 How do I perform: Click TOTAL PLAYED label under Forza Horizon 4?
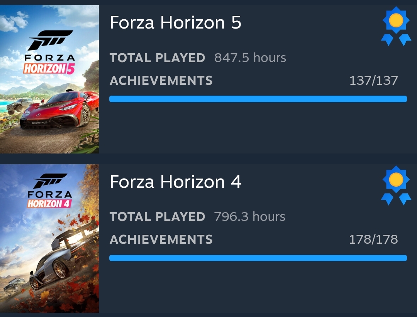[x=157, y=217]
